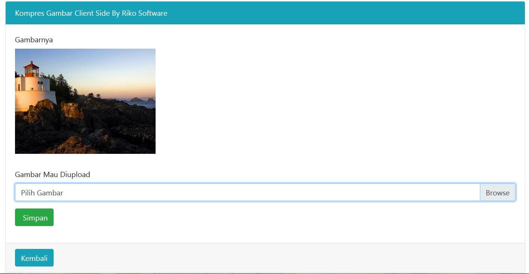Image resolution: width=529 pixels, height=274 pixels.
Task: Click the Browse button for file selection
Action: click(x=498, y=192)
